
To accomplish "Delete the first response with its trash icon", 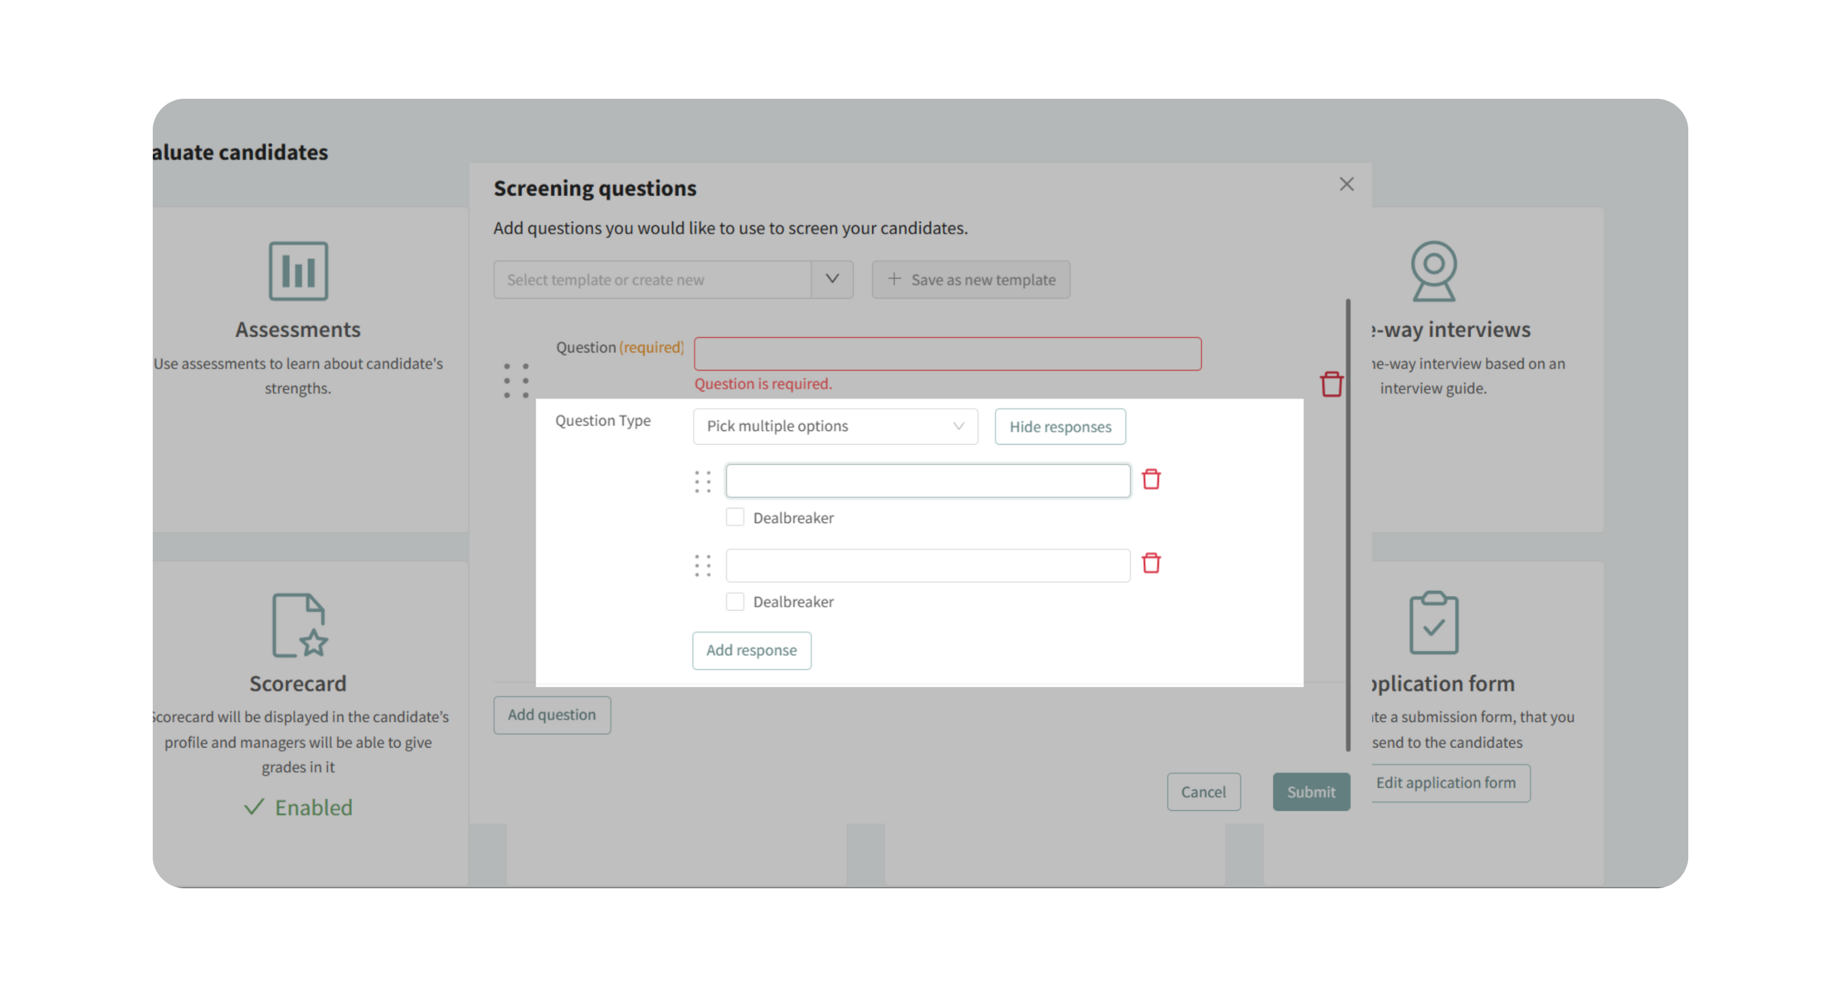I will pyautogui.click(x=1151, y=479).
